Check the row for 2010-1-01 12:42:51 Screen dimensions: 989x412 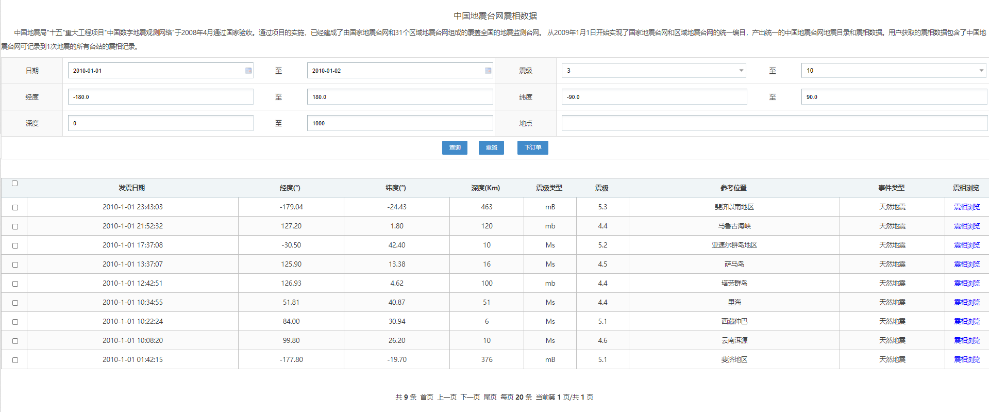(x=15, y=284)
